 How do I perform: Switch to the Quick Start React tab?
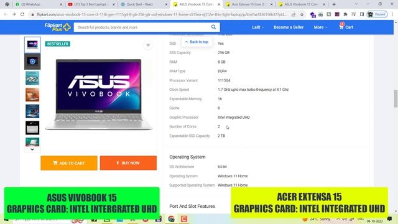pyautogui.click(x=144, y=4)
